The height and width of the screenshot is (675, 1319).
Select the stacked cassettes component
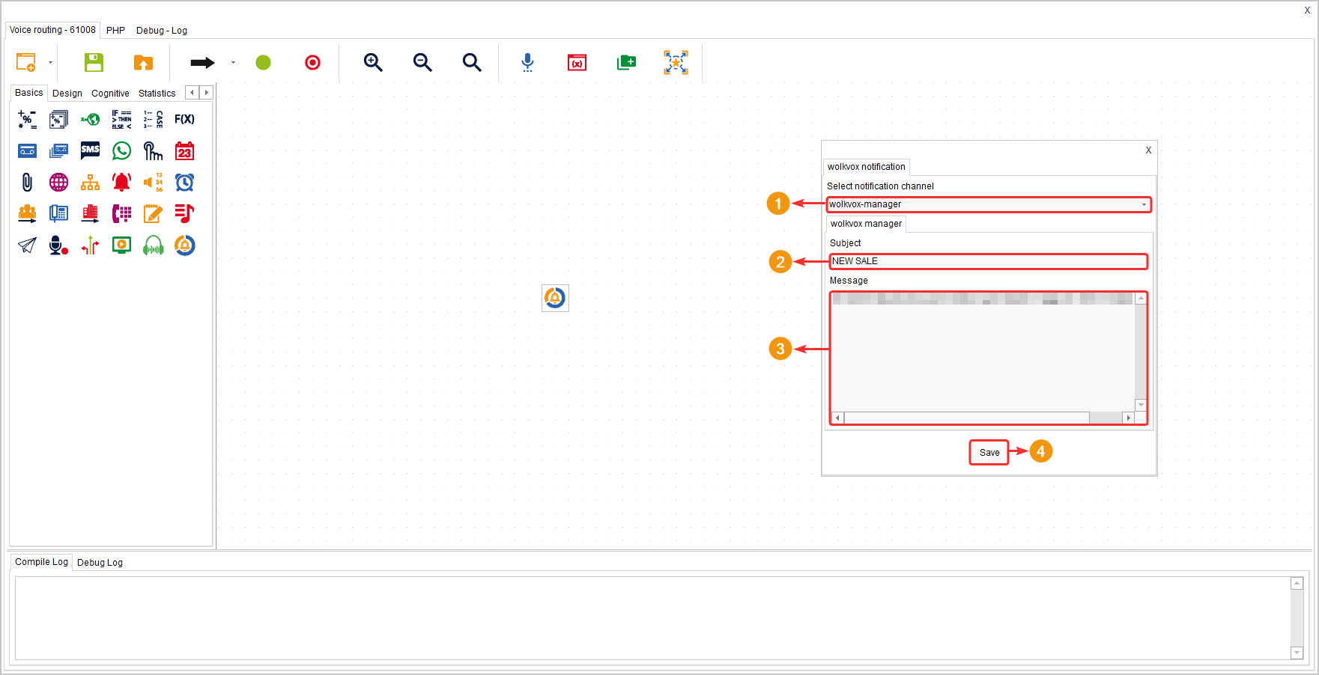point(58,151)
